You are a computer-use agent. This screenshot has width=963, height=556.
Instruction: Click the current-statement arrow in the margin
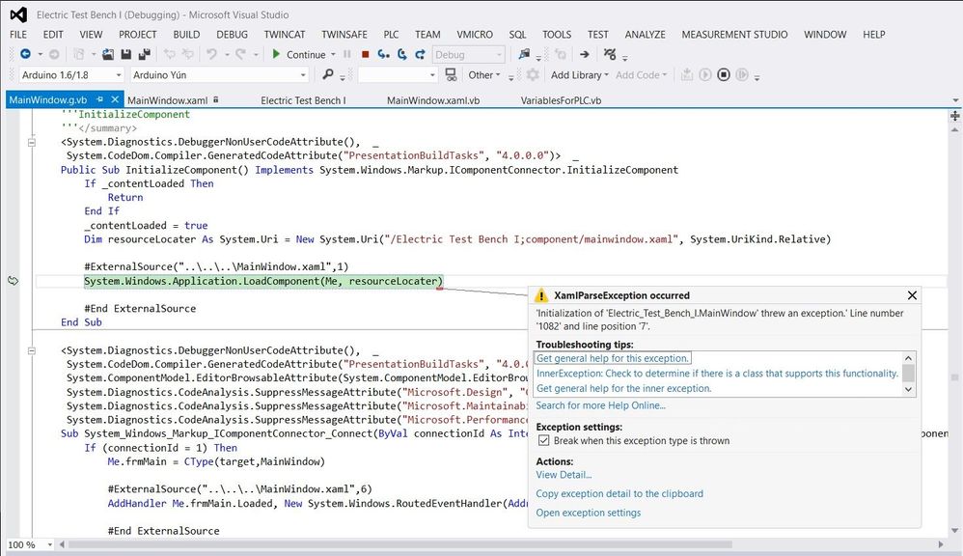[x=13, y=281]
